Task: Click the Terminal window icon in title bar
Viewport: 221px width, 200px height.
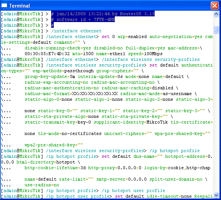Action: click(x=4, y=5)
